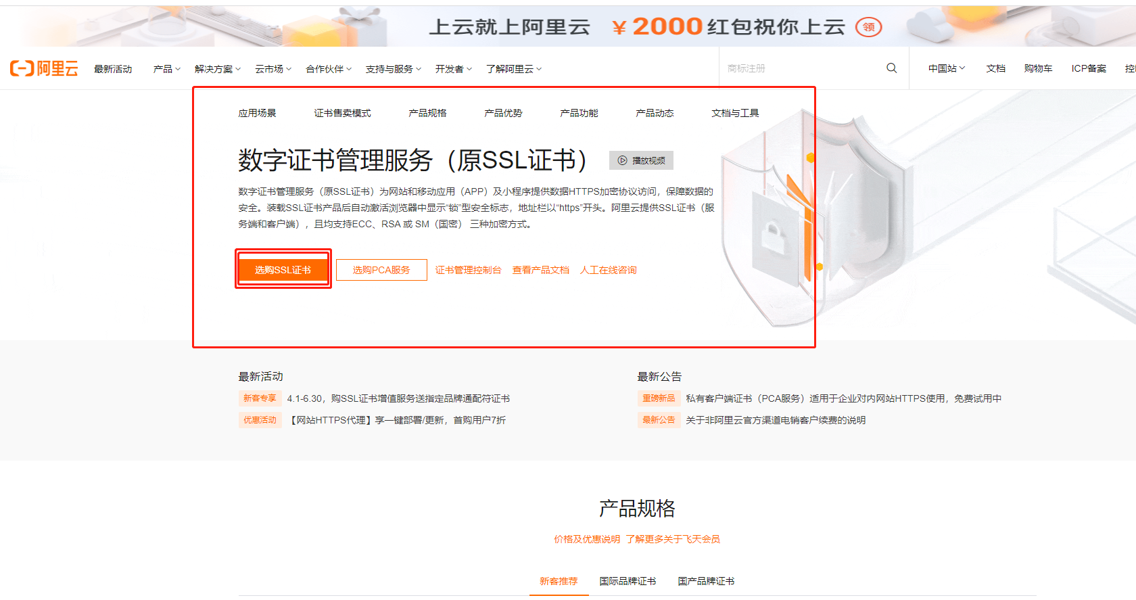
Task: Open the 私有客户端证书 PCA服务 announcement
Action: (x=843, y=398)
